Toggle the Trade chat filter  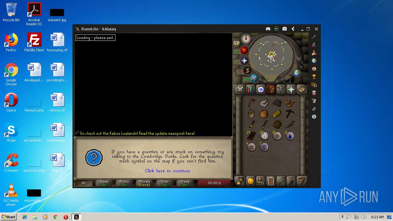click(x=185, y=183)
